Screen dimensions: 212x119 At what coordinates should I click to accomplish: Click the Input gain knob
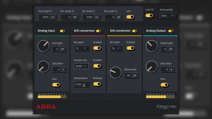tap(43, 46)
